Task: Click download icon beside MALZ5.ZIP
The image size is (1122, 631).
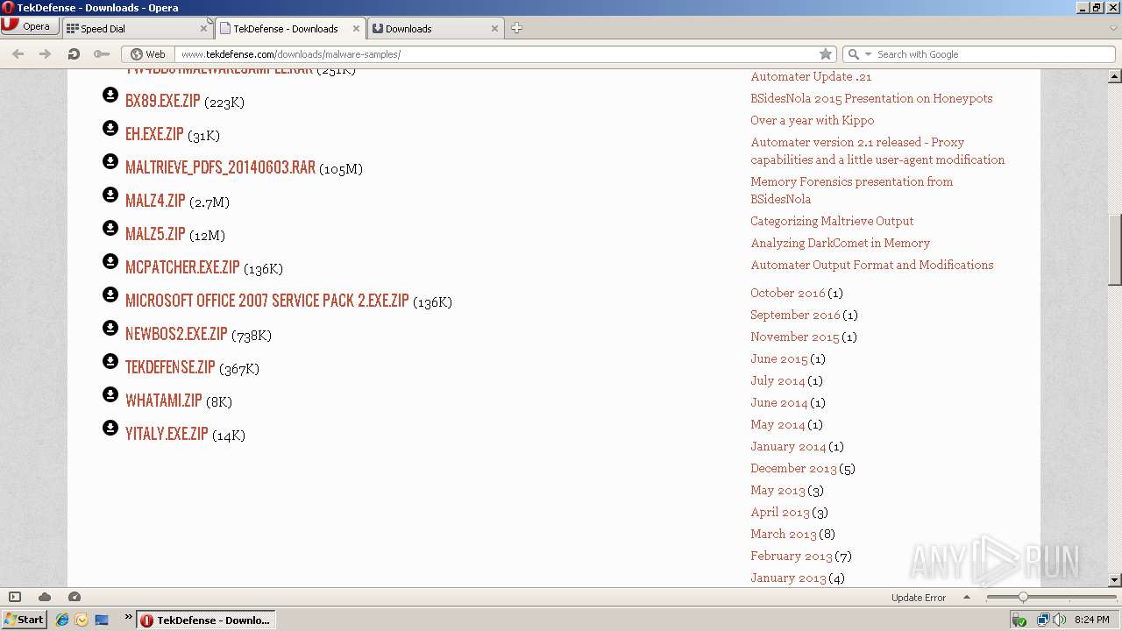Action: pos(110,228)
